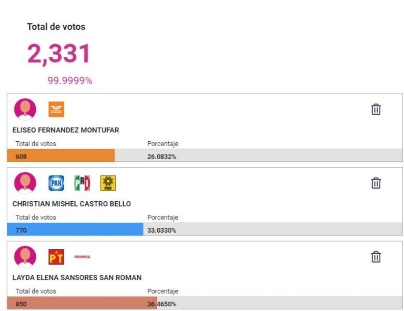Click the blue 770 votes bar
The width and height of the screenshot is (404, 311).
[75, 229]
